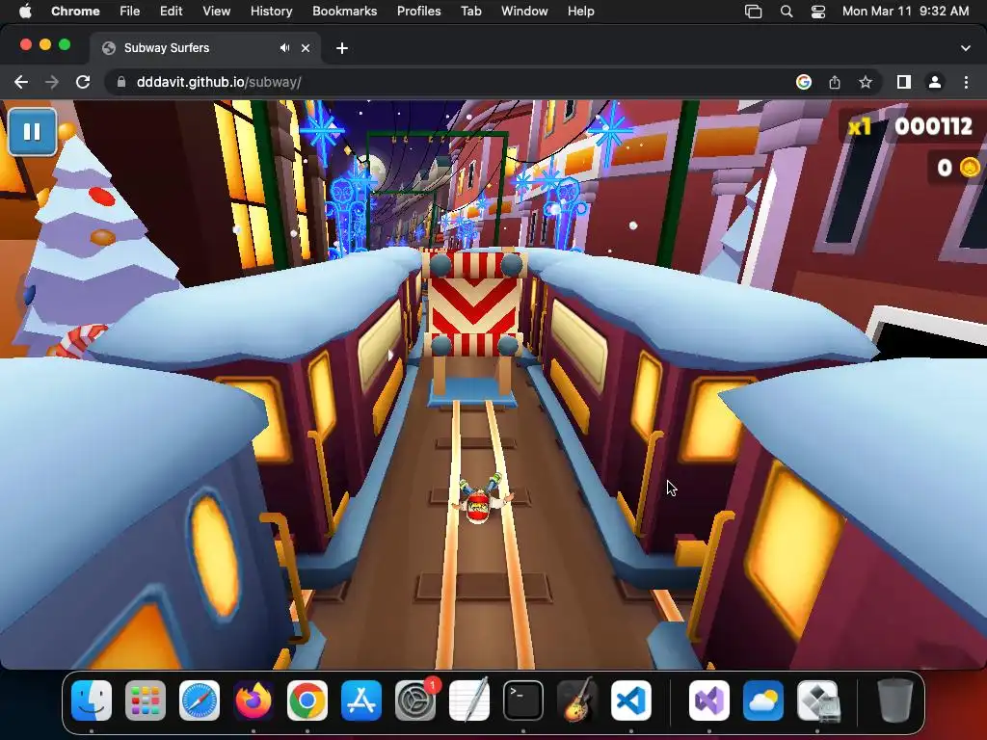The height and width of the screenshot is (740, 987).
Task: Open the Apple menu
Action: (x=25, y=11)
